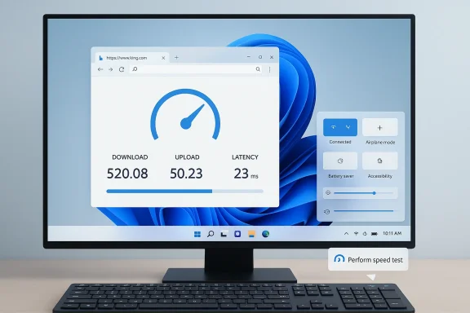
Task: Click the LATENCY label
Action: tap(245, 157)
